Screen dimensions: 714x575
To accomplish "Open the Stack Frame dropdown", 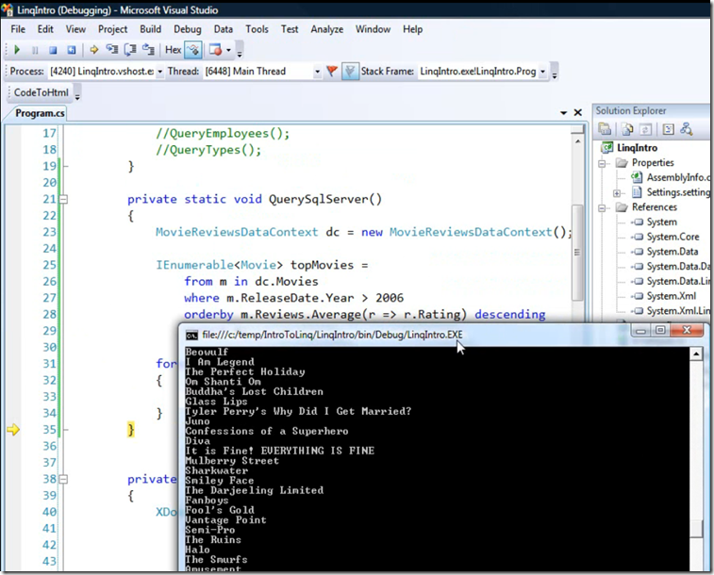I will 542,72.
